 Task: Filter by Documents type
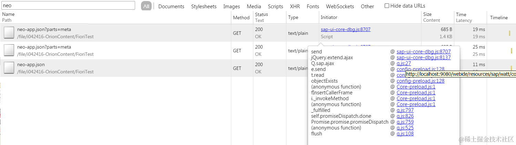(x=171, y=6)
